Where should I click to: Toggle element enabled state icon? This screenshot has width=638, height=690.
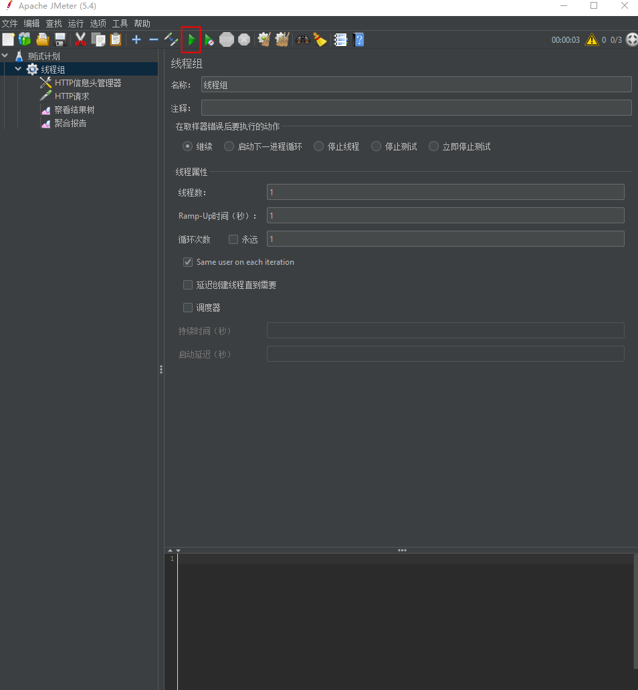click(171, 39)
